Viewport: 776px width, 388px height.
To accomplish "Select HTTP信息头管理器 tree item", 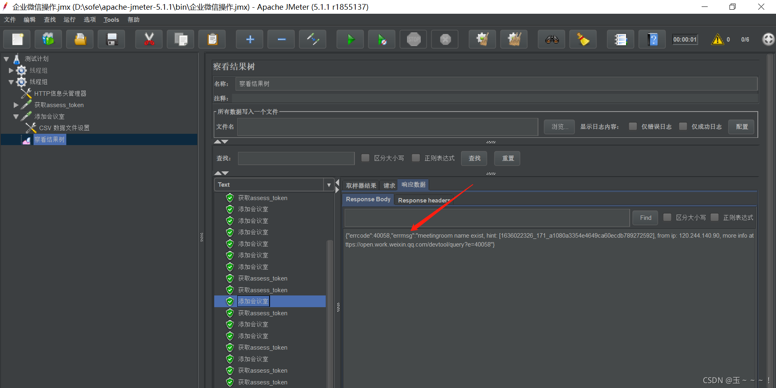I will (60, 93).
